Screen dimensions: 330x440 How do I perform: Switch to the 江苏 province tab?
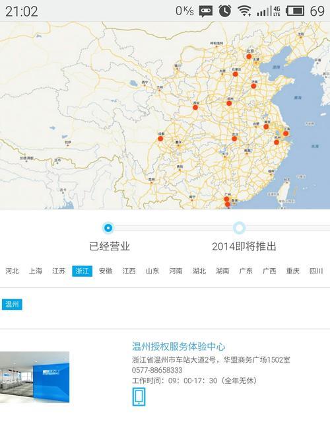coord(59,271)
